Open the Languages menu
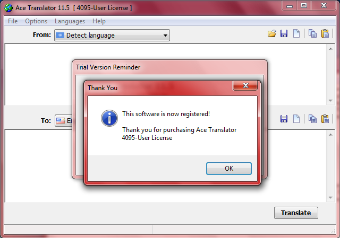 coord(70,21)
